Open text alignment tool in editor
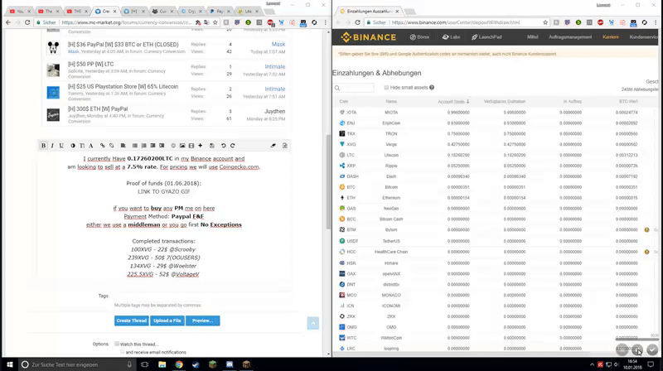The width and height of the screenshot is (663, 371). [x=123, y=146]
